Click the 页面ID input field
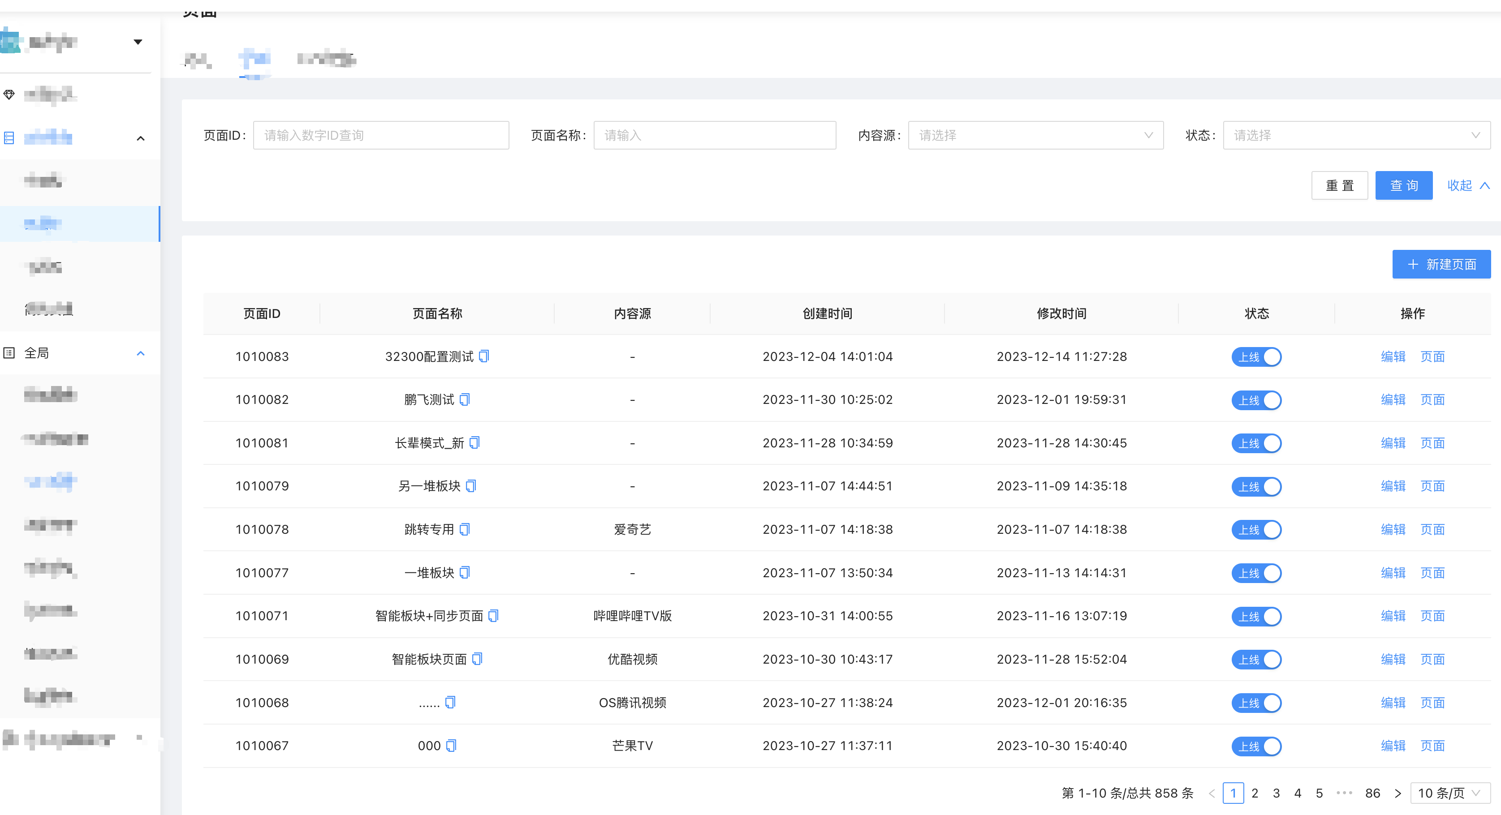1501x815 pixels. 380,135
